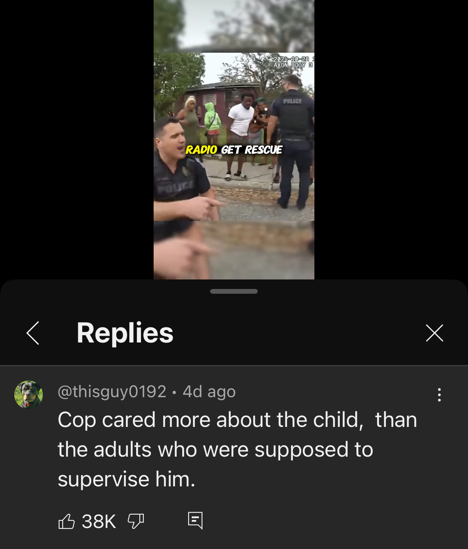468x549 pixels.
Task: Tap the "RADIO GET RESCUE" caption
Action: pos(234,150)
